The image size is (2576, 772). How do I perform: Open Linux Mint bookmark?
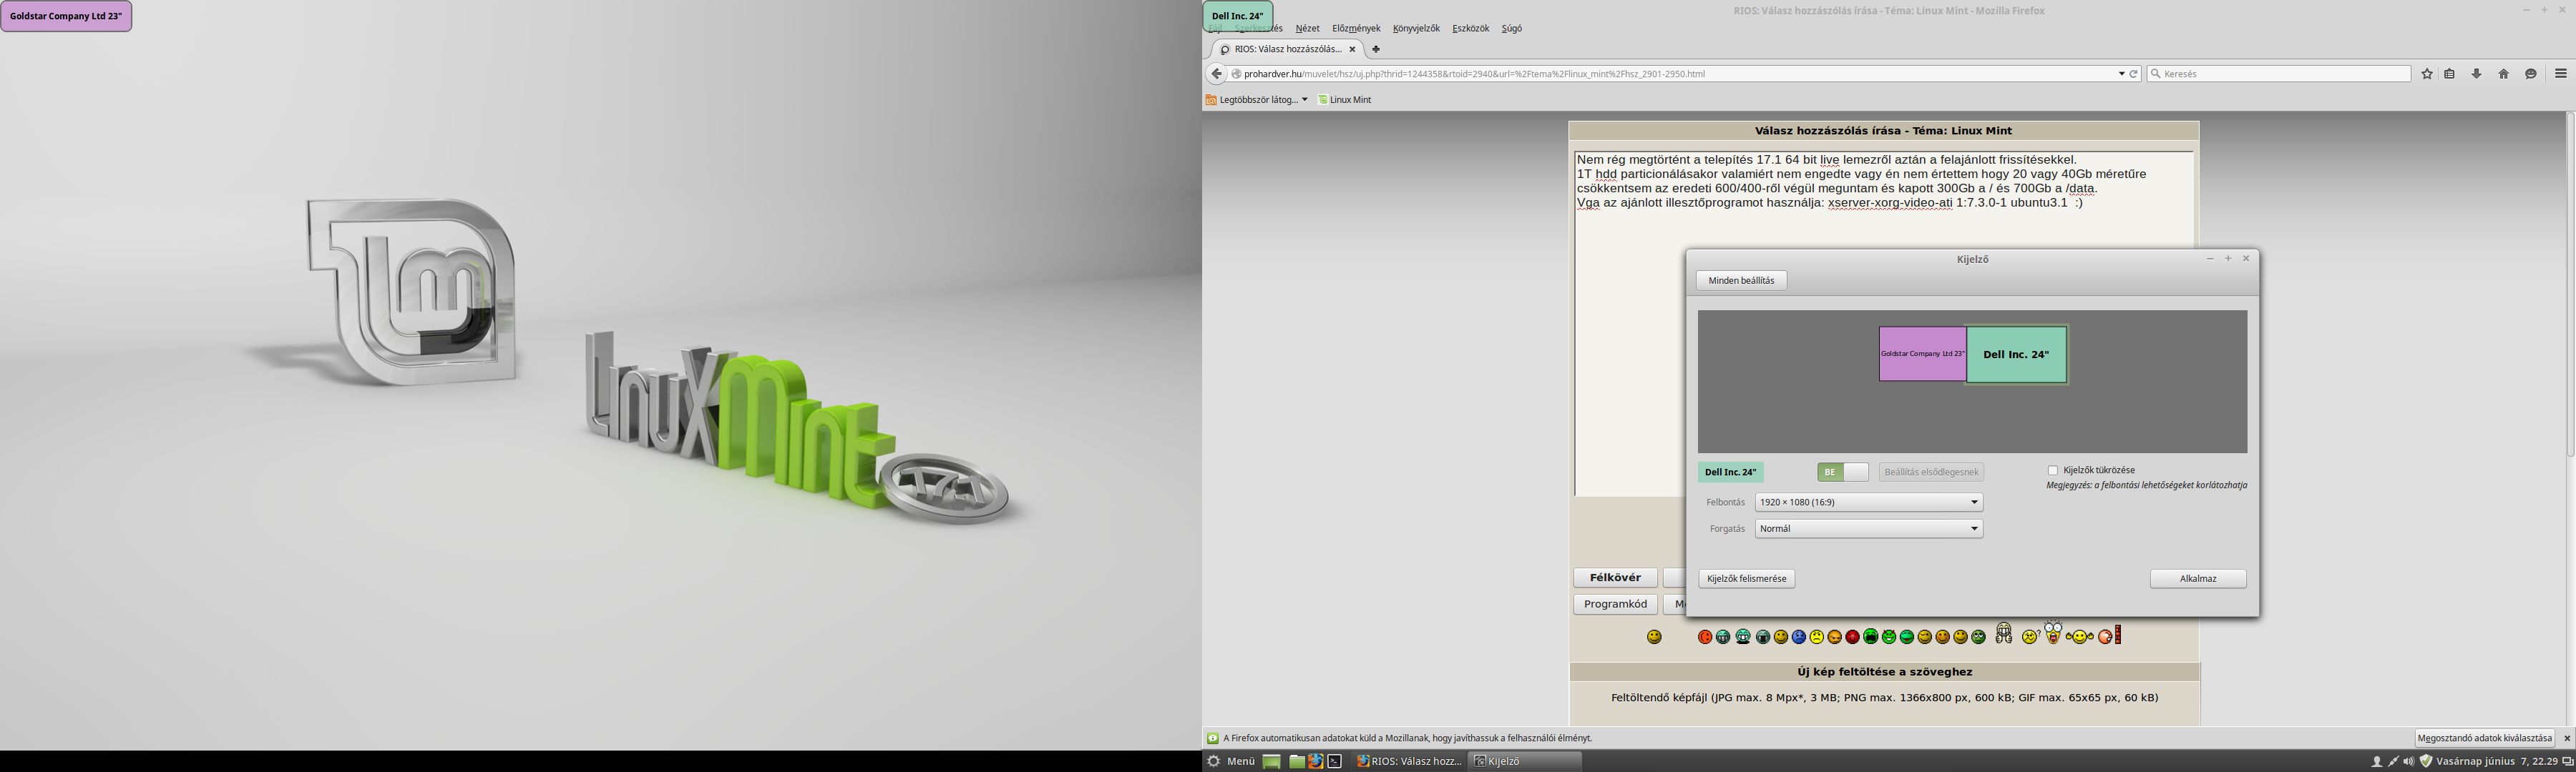[x=1345, y=100]
